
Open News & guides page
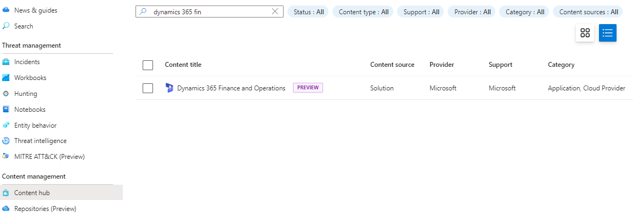pyautogui.click(x=36, y=10)
